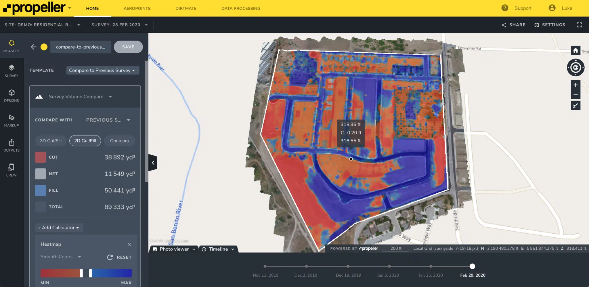Image resolution: width=589 pixels, height=287 pixels.
Task: Open the Outputs panel
Action: [x=12, y=146]
